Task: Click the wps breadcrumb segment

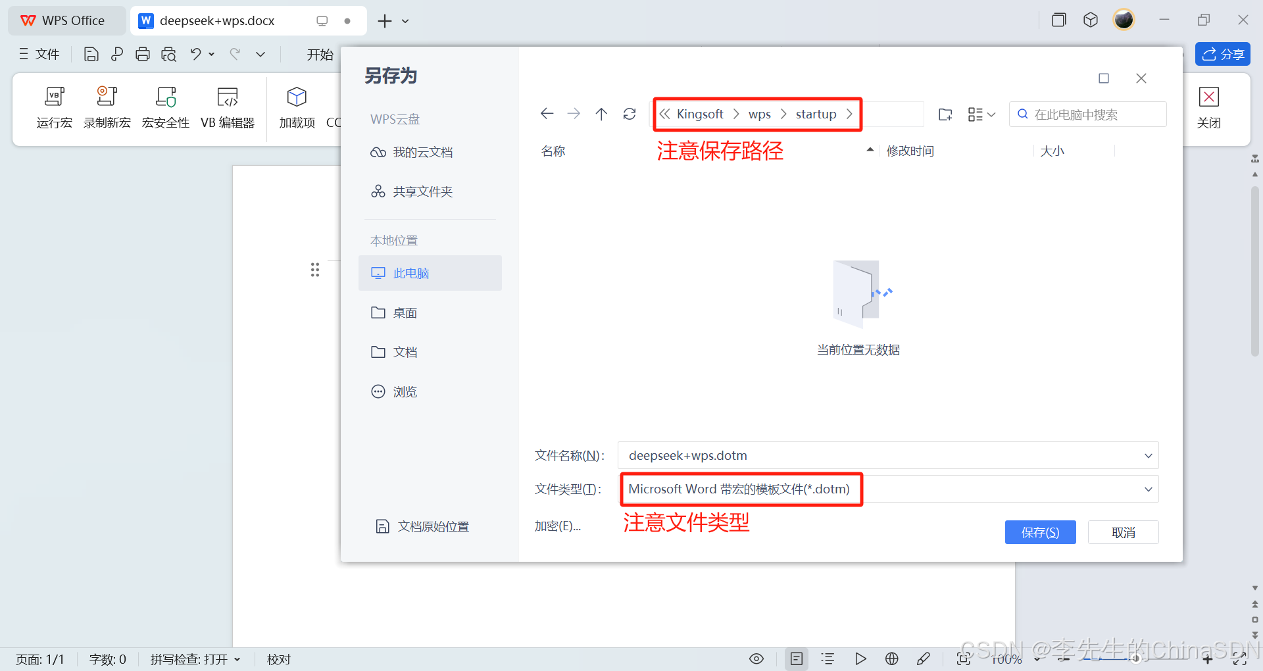Action: tap(759, 114)
